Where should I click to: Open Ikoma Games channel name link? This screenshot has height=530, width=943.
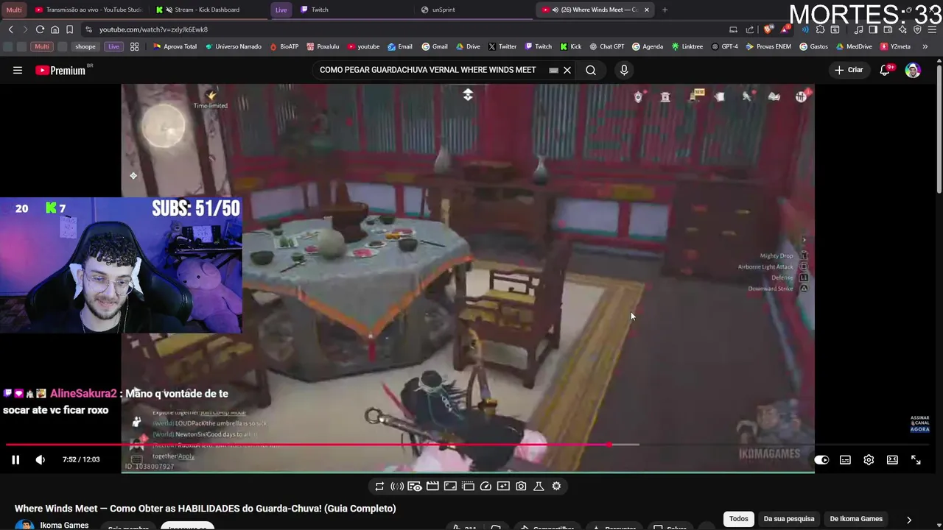pyautogui.click(x=64, y=525)
